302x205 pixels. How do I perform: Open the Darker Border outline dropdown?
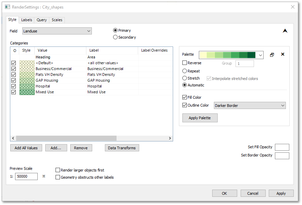(x=250, y=105)
